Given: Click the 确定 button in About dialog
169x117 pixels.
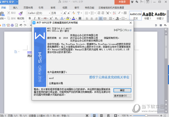Looking at the screenshot, I should (x=122, y=90).
